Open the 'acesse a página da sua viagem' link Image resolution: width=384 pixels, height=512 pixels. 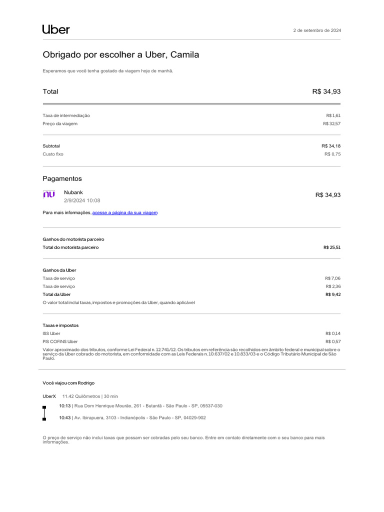[x=125, y=212]
